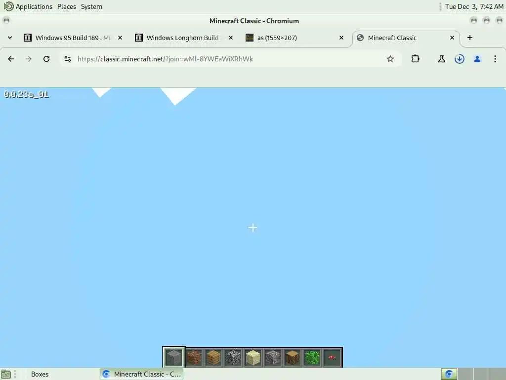Select the stone block in hotbar
Screen dimensions: 506x380
(x=173, y=357)
